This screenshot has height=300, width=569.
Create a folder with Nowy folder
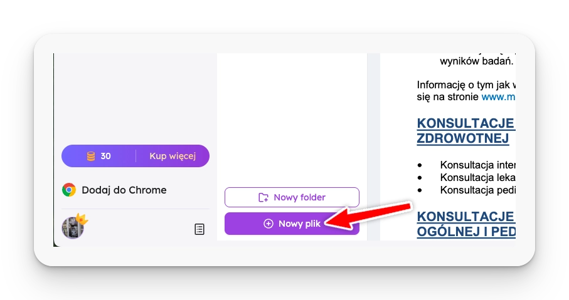pos(292,197)
